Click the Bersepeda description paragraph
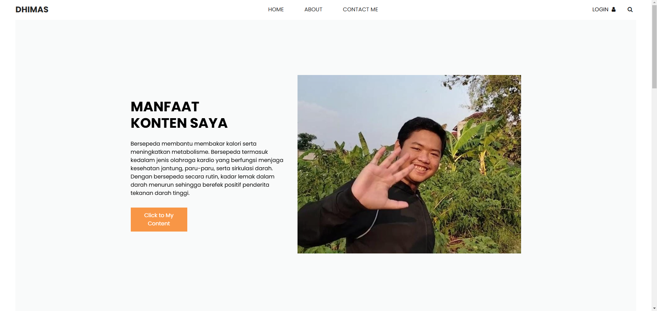657x311 pixels. point(207,168)
